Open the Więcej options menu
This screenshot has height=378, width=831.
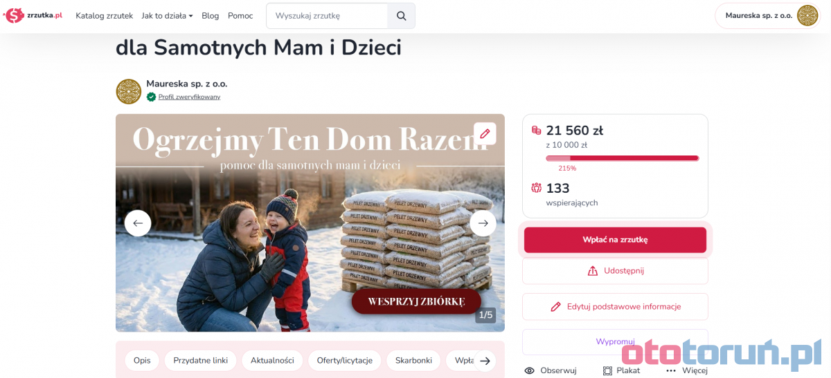click(687, 370)
